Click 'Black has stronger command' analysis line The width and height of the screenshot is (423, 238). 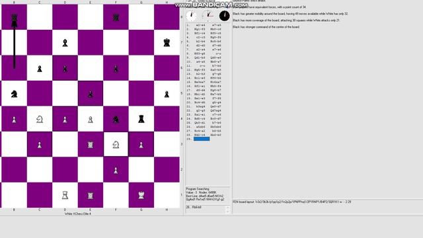point(266,27)
